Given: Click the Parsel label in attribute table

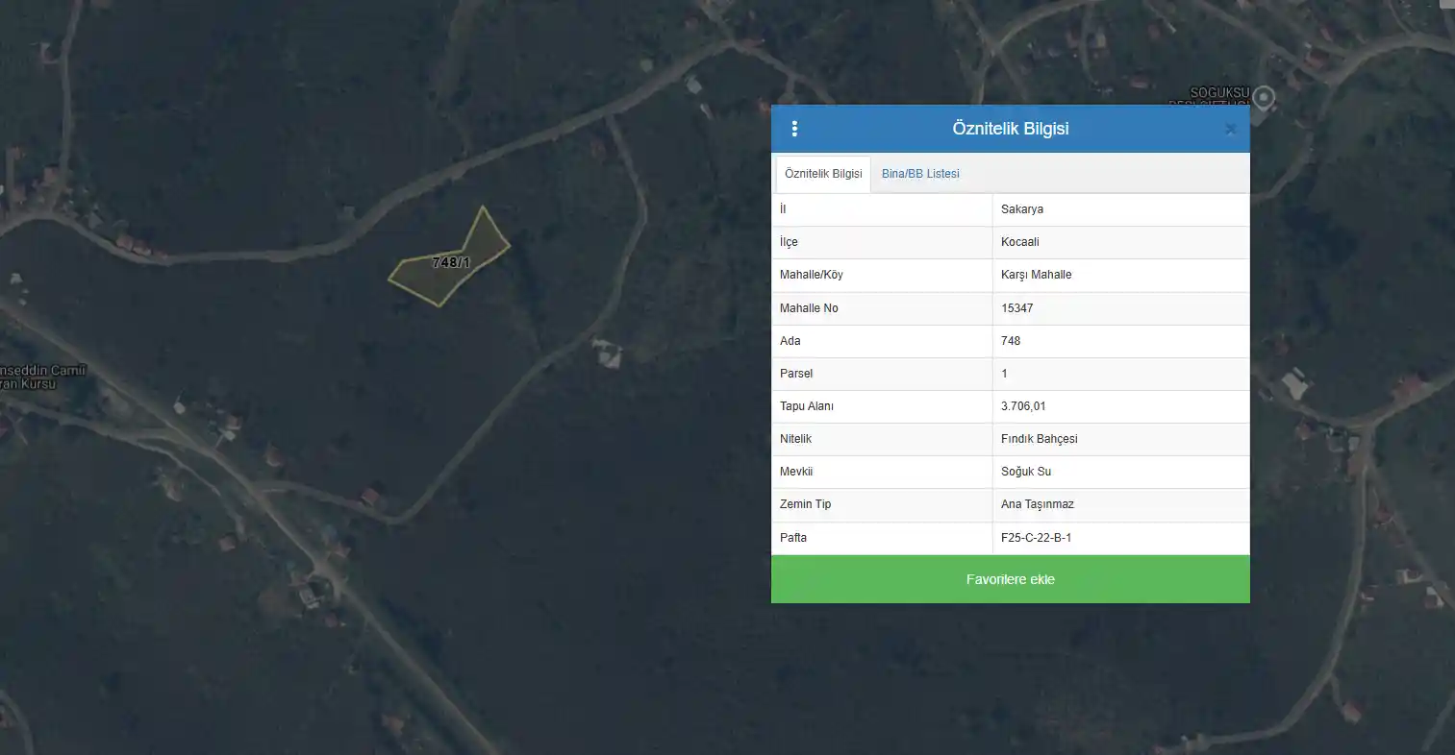Looking at the screenshot, I should point(796,374).
